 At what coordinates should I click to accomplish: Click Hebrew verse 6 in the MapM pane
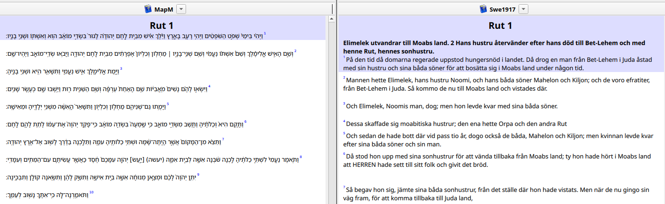126,124
